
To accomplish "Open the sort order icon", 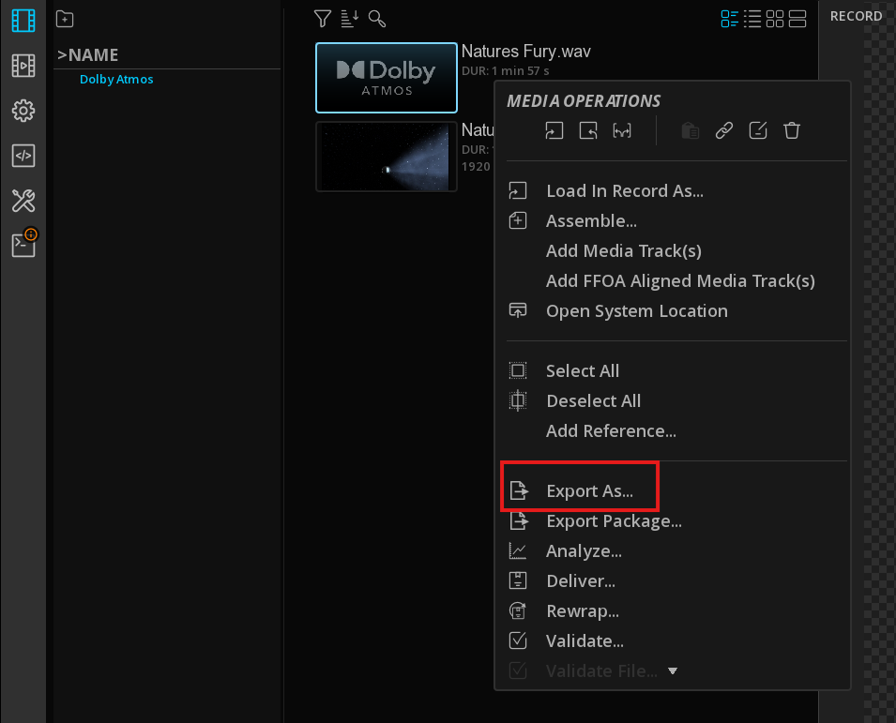I will point(350,18).
